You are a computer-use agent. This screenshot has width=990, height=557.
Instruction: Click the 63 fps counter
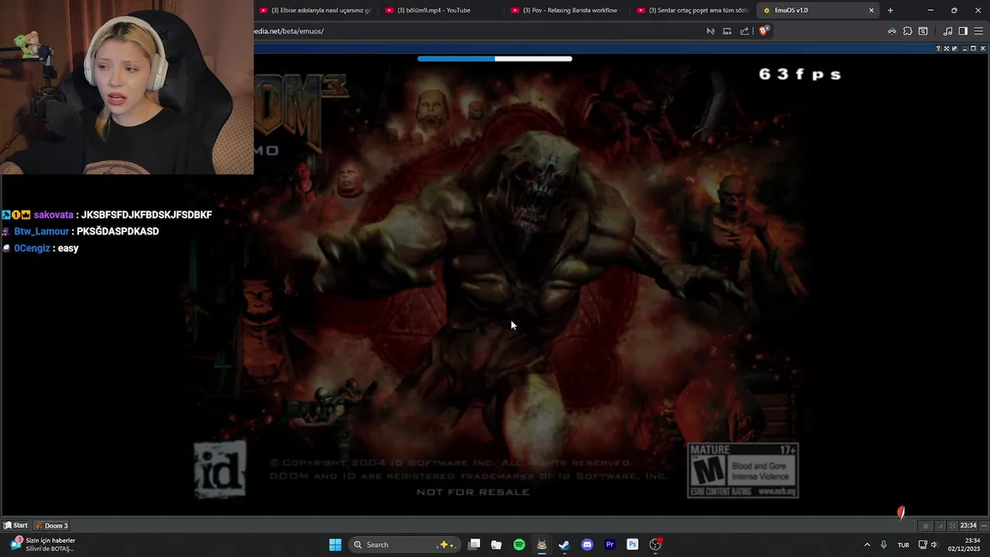pyautogui.click(x=800, y=74)
